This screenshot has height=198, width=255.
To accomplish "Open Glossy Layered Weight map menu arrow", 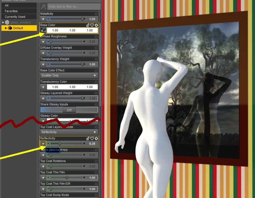I will tap(43, 98).
